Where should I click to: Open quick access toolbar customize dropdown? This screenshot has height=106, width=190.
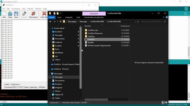point(60,13)
